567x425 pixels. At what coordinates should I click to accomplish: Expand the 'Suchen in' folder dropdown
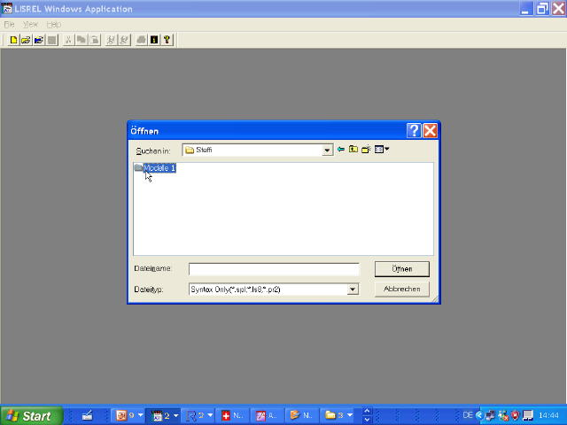point(327,151)
